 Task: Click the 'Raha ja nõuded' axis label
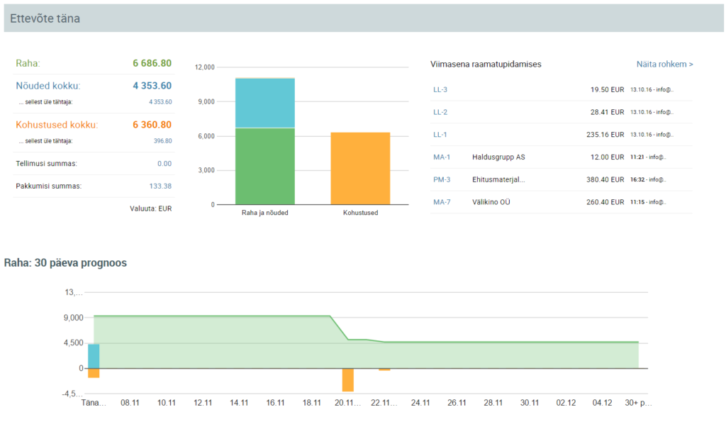[265, 213]
